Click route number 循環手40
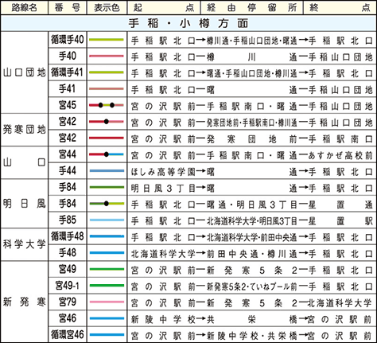Viewport: 377px width, 343px height. (x=68, y=40)
